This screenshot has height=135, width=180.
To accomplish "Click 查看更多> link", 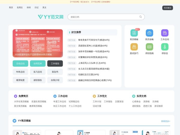I will click(x=166, y=121).
